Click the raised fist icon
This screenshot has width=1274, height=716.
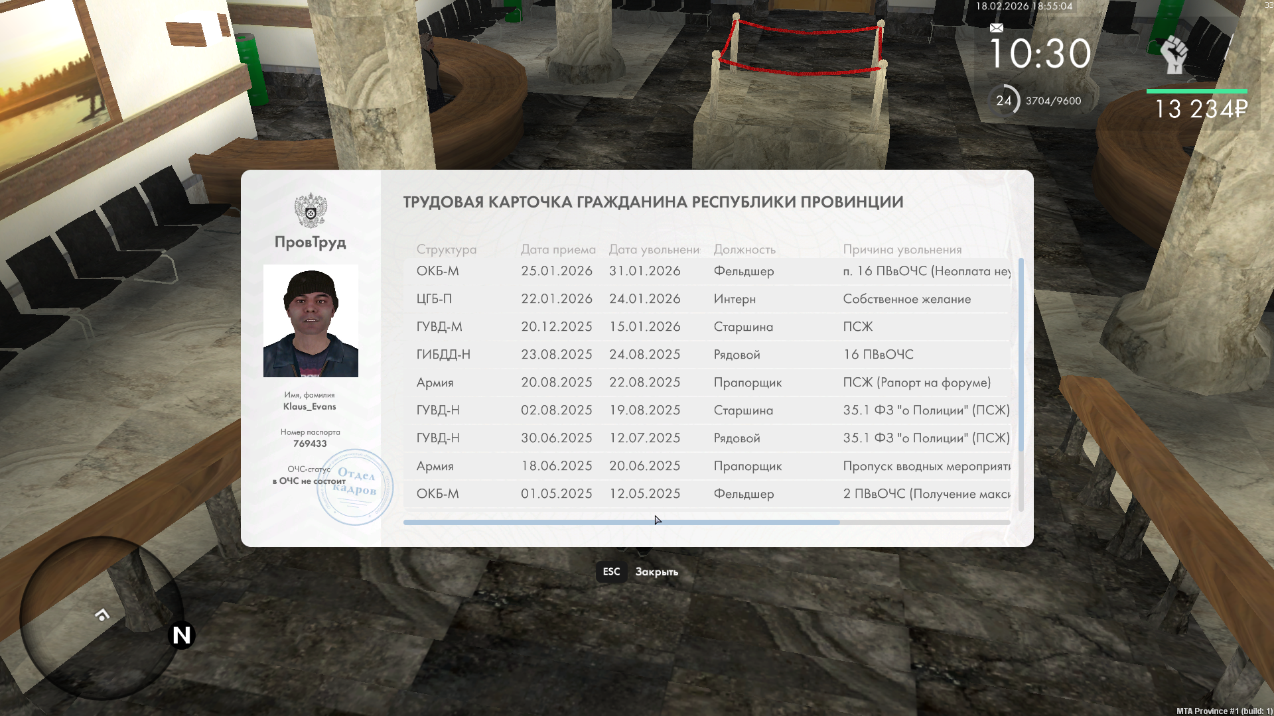(1174, 55)
